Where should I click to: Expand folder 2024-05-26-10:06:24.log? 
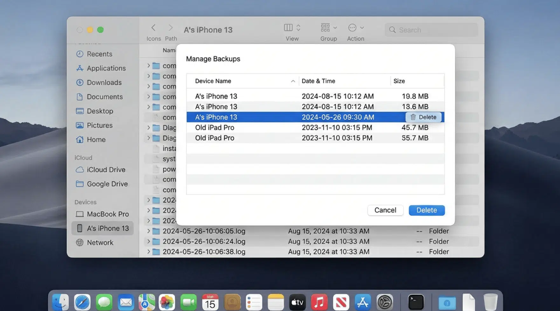point(148,242)
